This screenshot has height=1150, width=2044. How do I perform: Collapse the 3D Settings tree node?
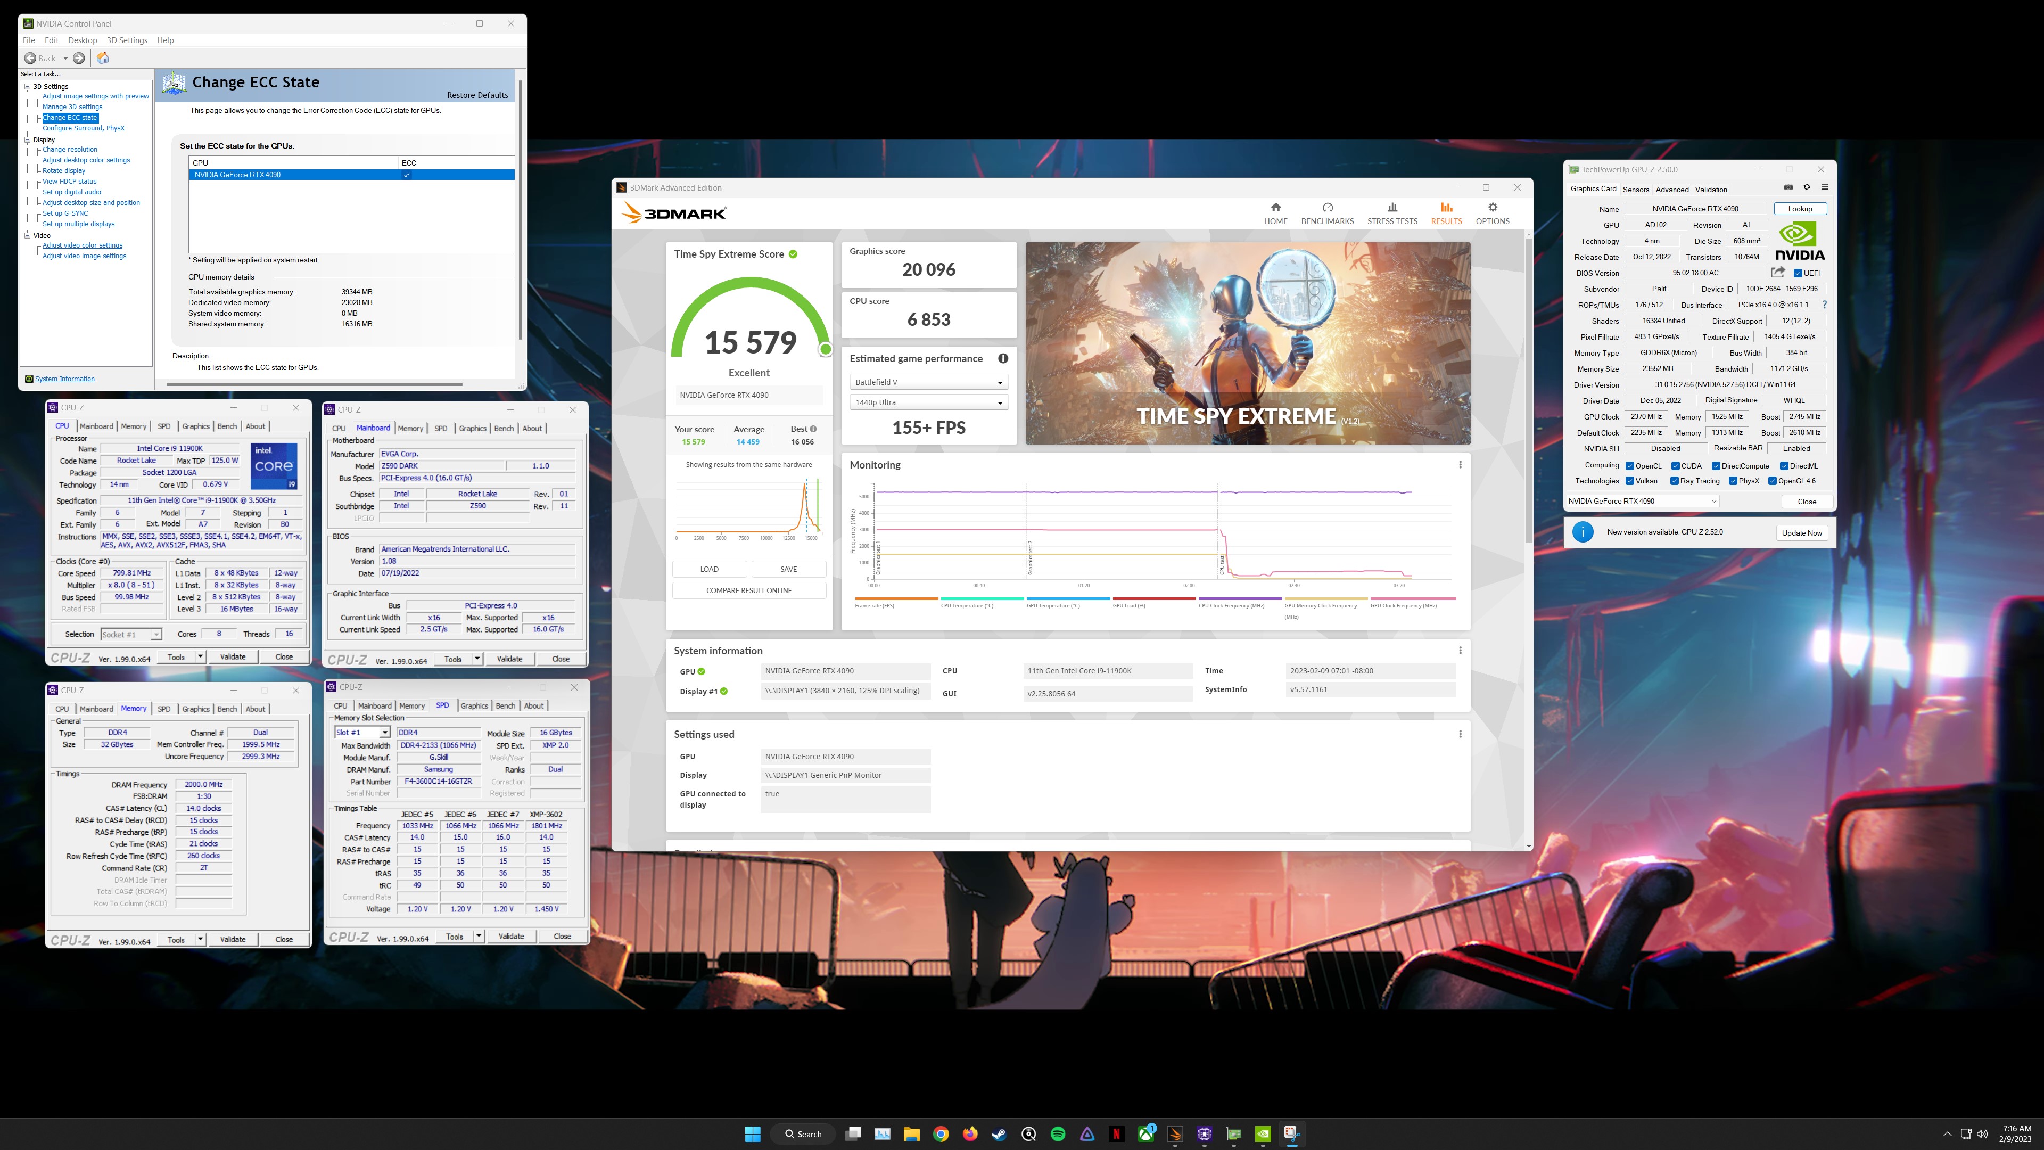[x=28, y=86]
